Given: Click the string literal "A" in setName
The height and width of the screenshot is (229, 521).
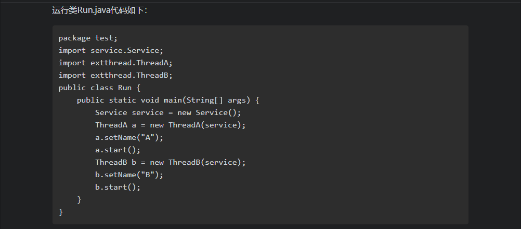Looking at the screenshot, I should click(x=148, y=138).
